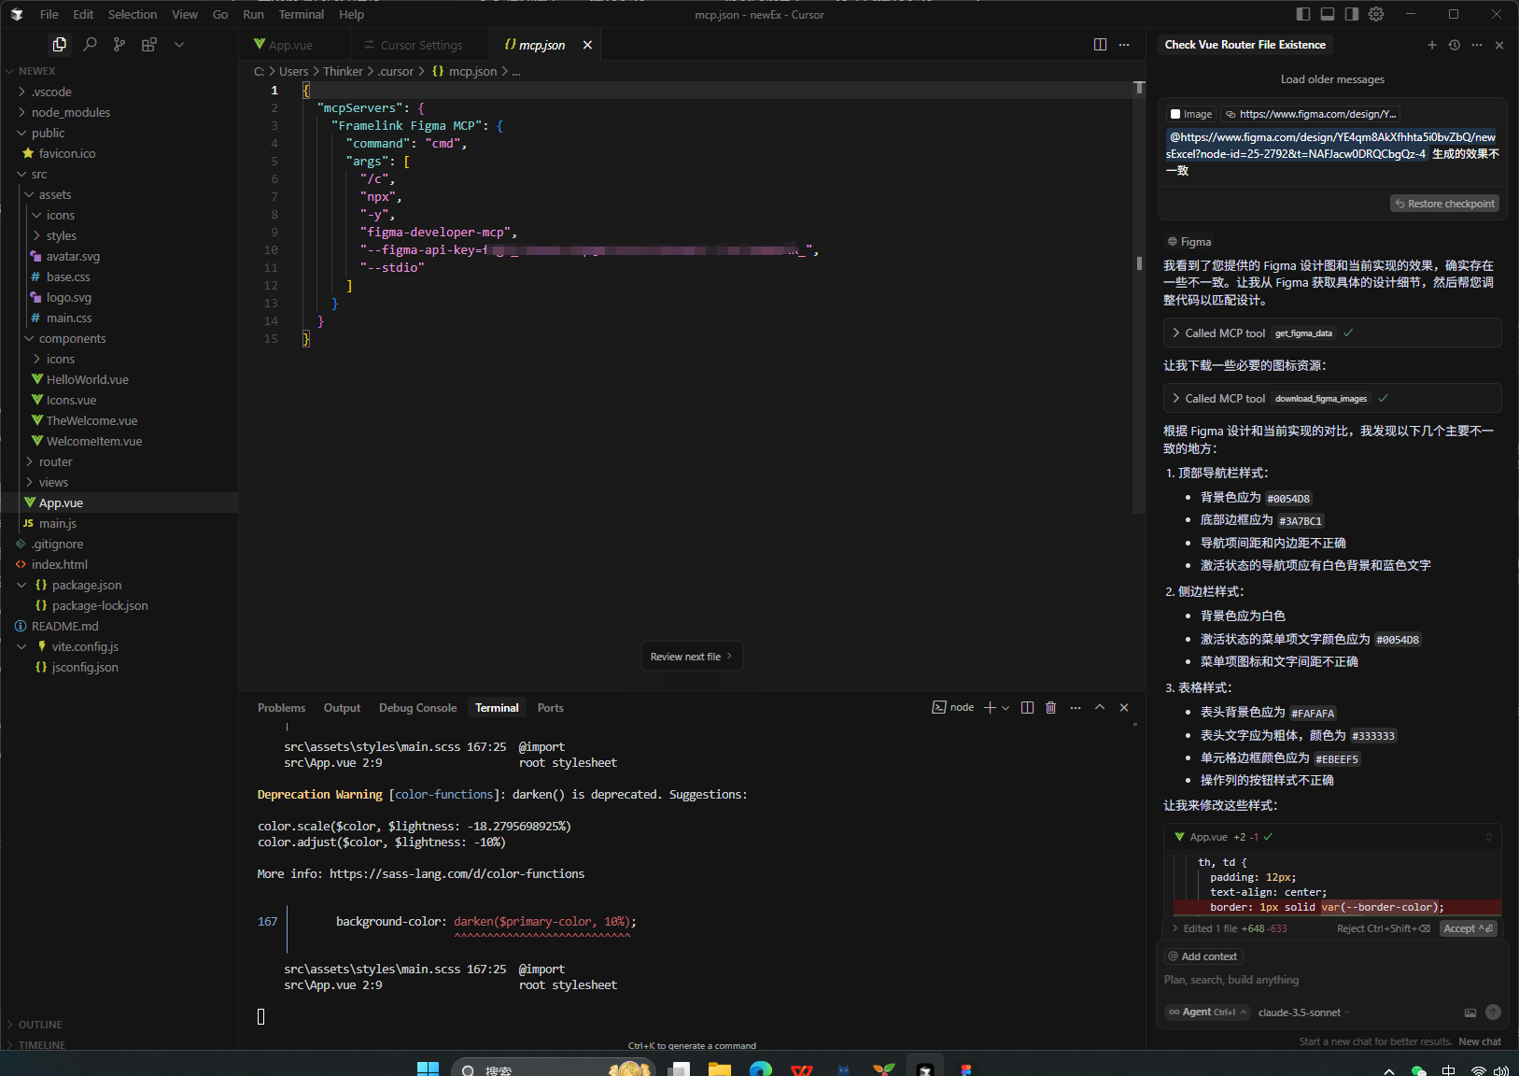
Task: Send the chat message arrow button
Action: [1493, 1012]
